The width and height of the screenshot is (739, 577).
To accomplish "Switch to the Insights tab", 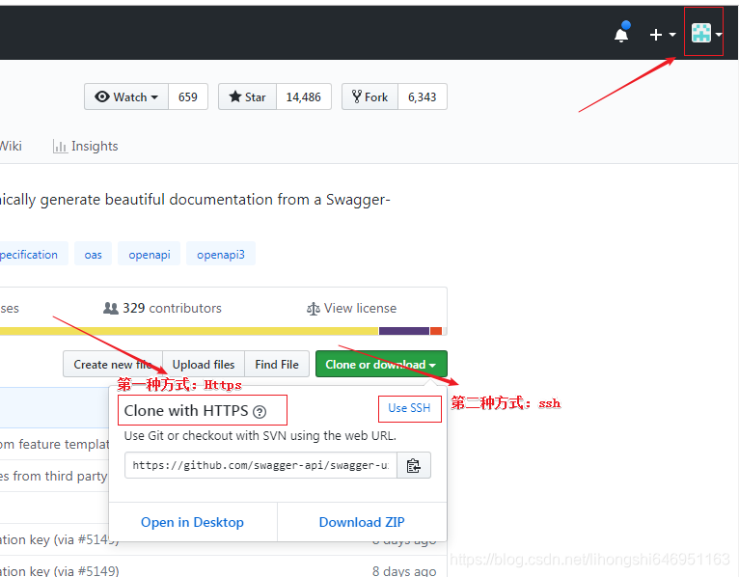I will [85, 146].
